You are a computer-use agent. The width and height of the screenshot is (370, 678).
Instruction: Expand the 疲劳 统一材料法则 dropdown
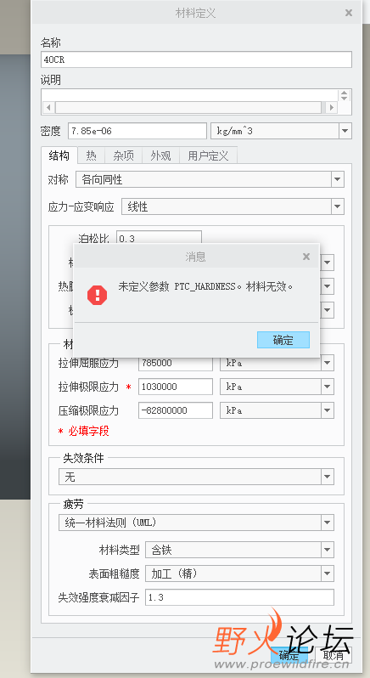click(196, 523)
